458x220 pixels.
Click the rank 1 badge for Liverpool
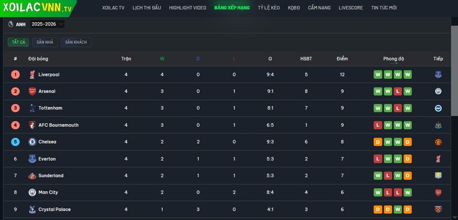click(15, 74)
